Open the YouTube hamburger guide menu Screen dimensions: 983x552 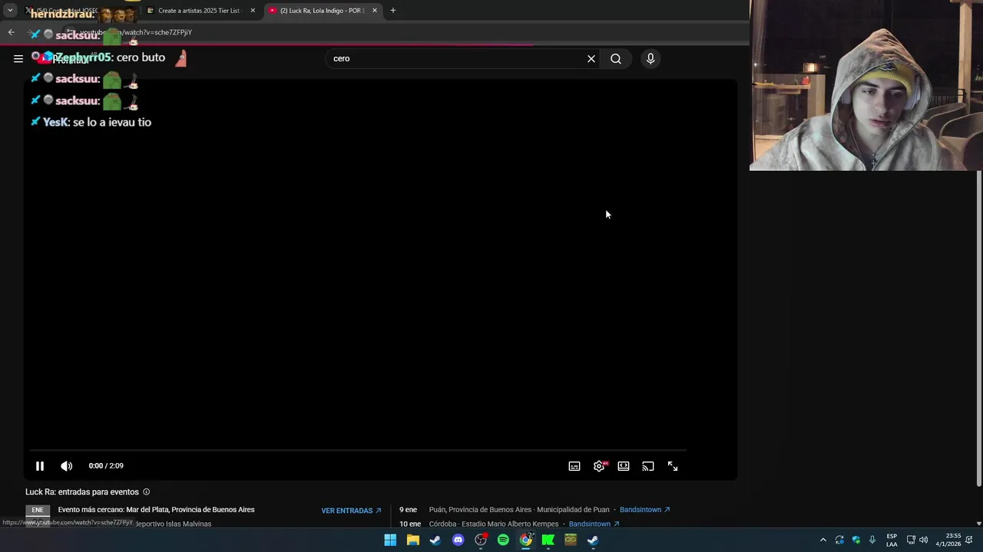coord(18,58)
